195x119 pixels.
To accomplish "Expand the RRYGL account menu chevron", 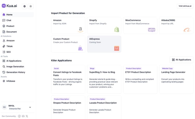I will click(x=30, y=107).
